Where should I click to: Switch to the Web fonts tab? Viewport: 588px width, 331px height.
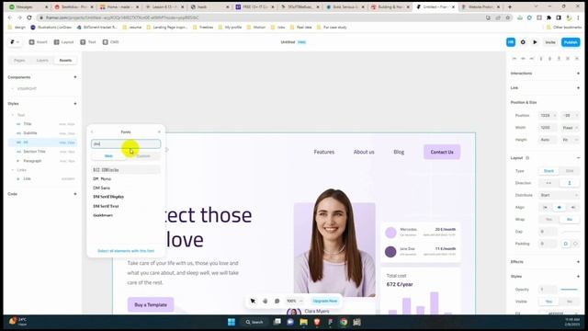(x=108, y=156)
